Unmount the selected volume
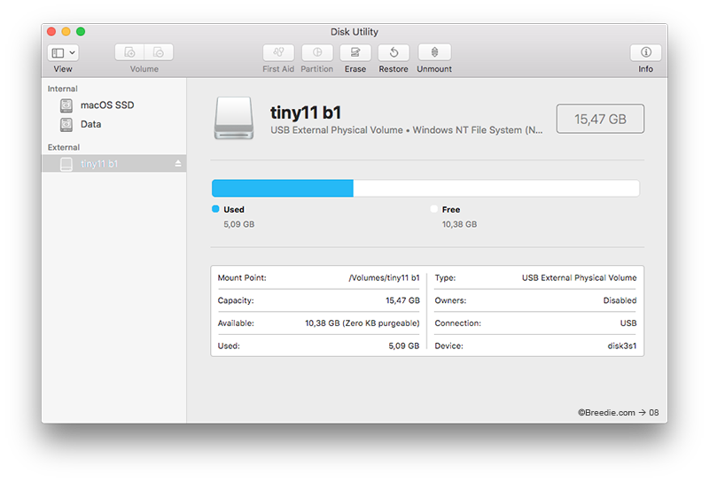Screen dimensions: 709x482 coord(434,52)
